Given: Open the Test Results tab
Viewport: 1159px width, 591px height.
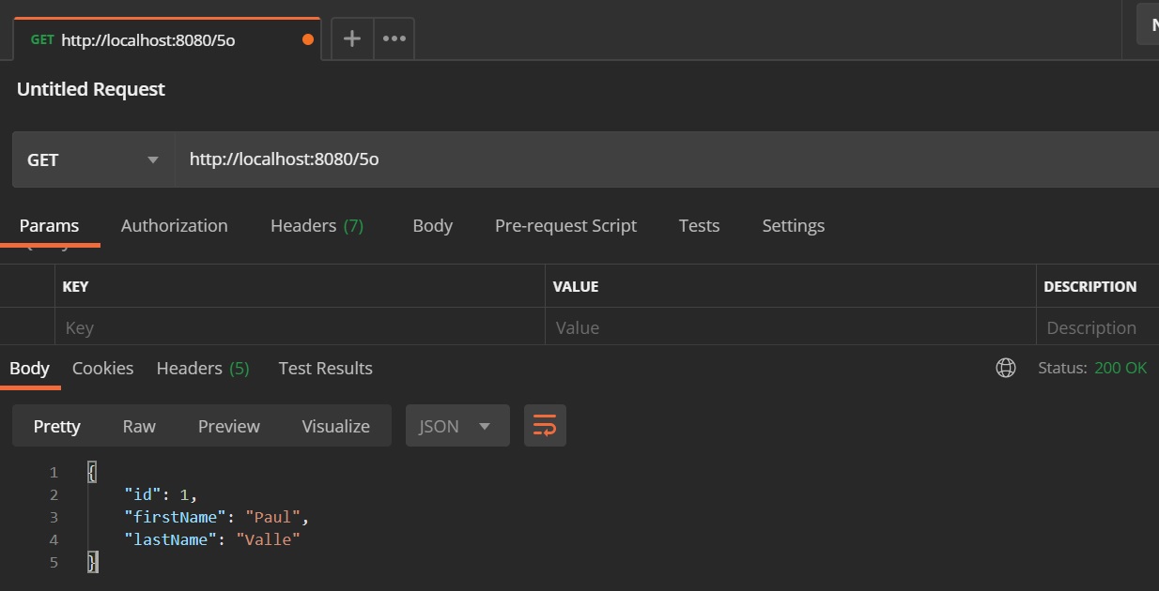Looking at the screenshot, I should click(x=325, y=369).
